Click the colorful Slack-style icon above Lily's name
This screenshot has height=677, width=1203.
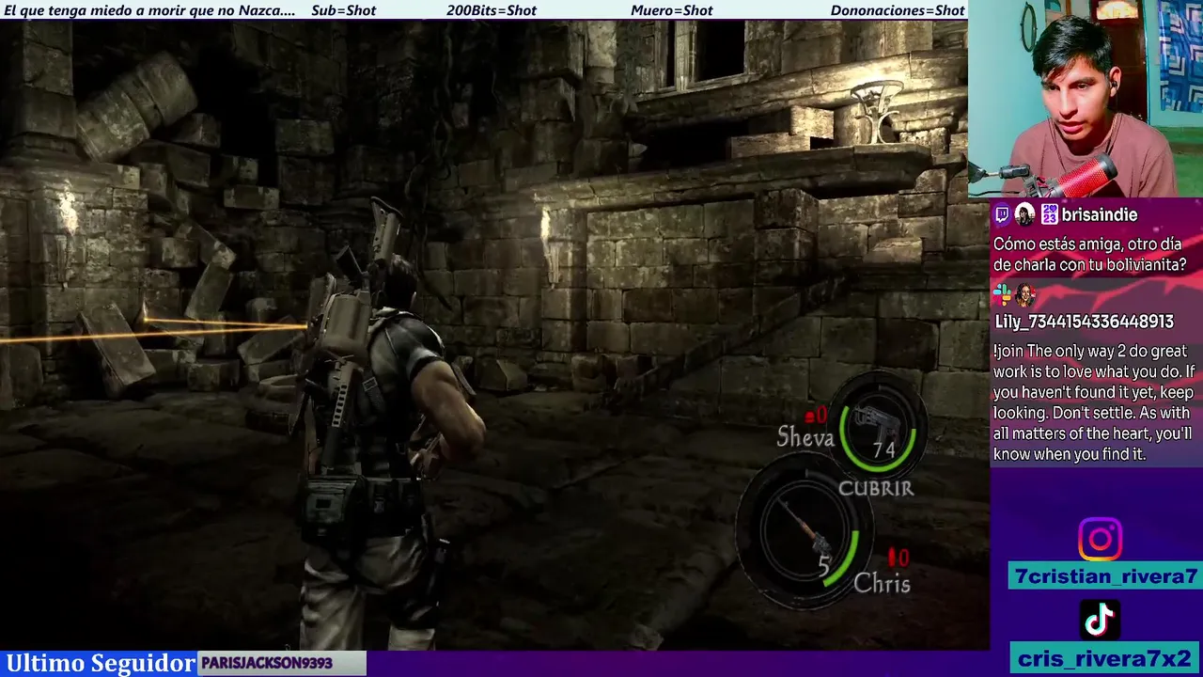1002,295
